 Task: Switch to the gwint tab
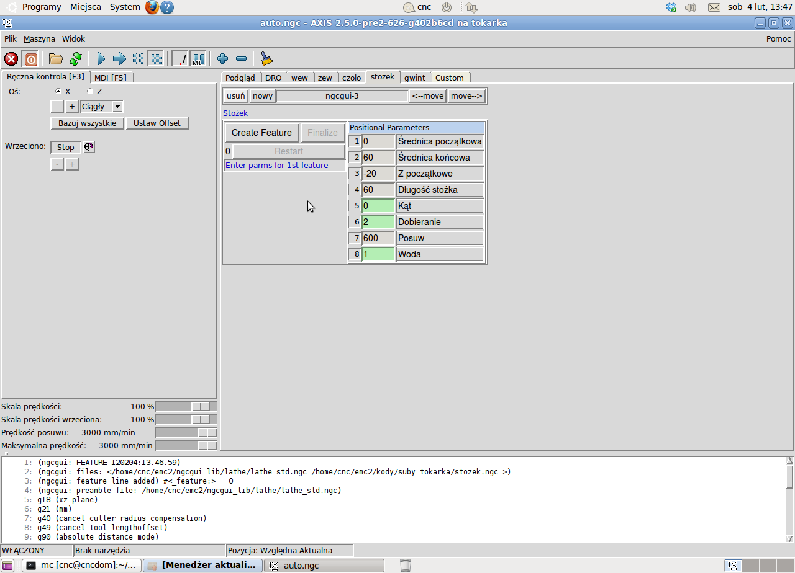pos(415,78)
